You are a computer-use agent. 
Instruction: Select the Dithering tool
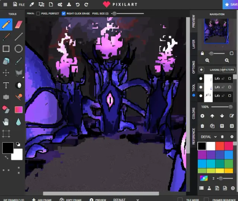(6, 97)
